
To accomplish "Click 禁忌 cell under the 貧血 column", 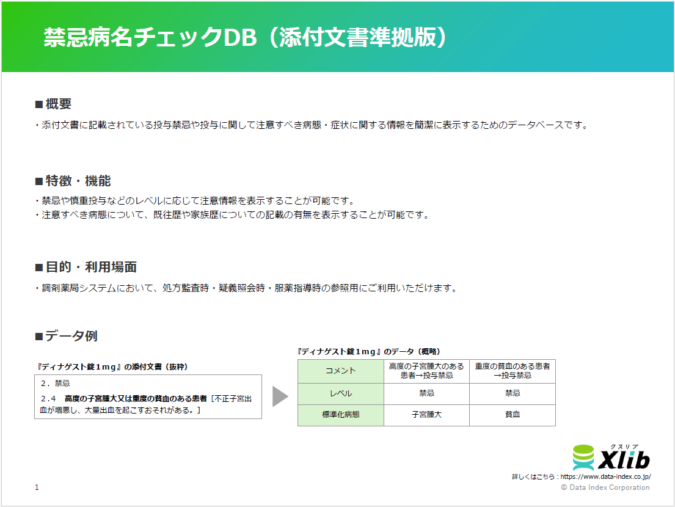I will click(513, 394).
